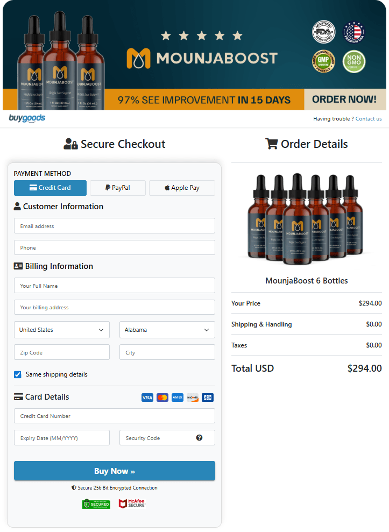This screenshot has width=389, height=532.
Task: Click the FDA registered seal
Action: tap(323, 32)
